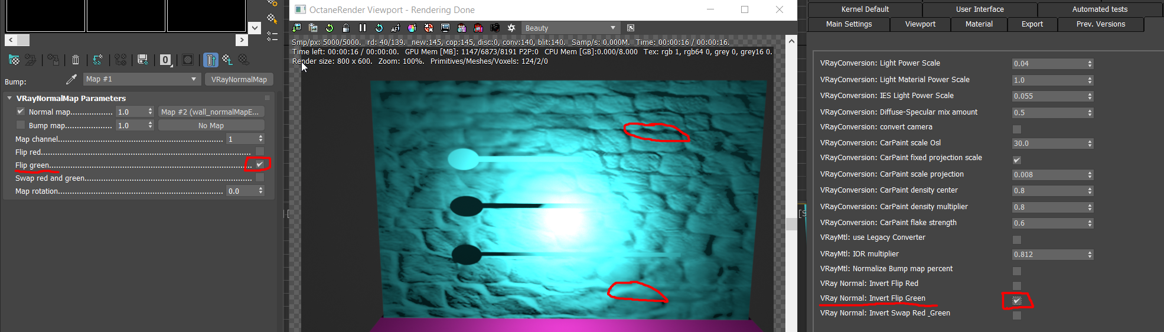Click Map channel spinner arrows

click(261, 138)
